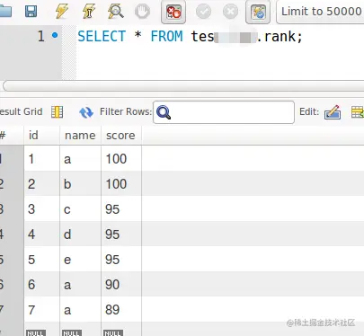This screenshot has height=336, width=364.
Task: Run Explain plan magnifier-lightning icon
Action: pyautogui.click(x=116, y=12)
